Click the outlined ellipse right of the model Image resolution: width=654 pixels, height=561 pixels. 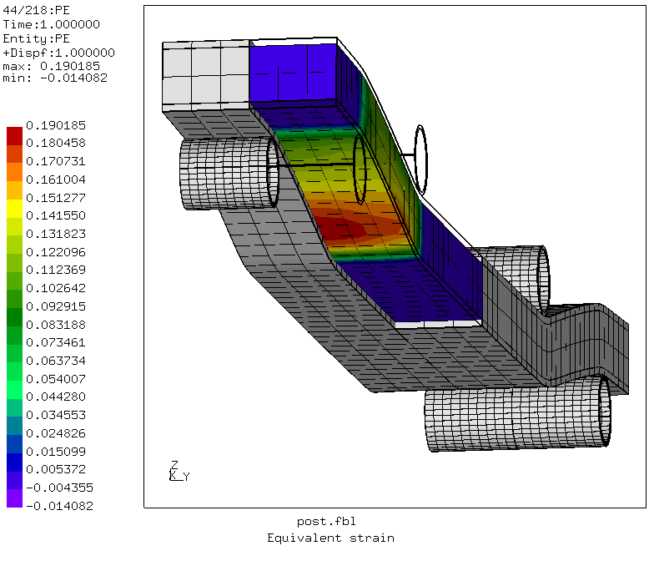click(420, 160)
